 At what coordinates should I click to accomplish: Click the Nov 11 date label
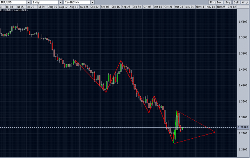click(200, 7)
